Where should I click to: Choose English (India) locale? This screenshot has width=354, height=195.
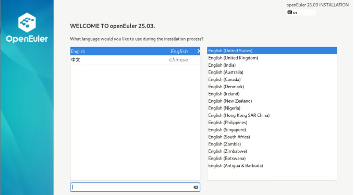click(272, 65)
